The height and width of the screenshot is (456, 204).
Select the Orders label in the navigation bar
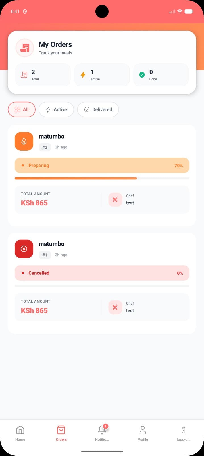61,439
